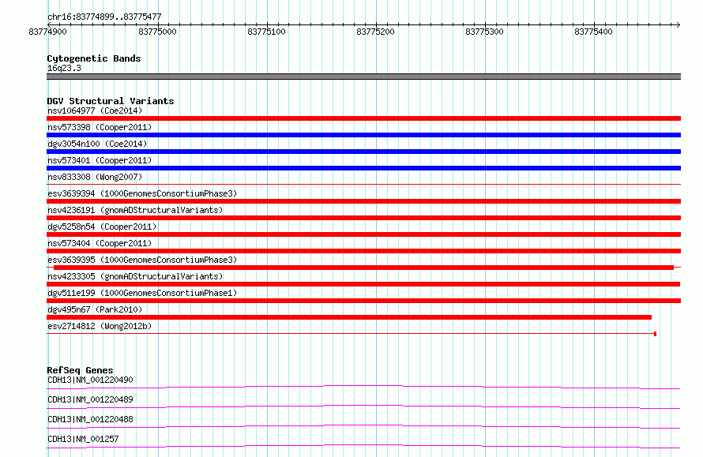Click ruler position 83775000
Screen dimensions: 703x457
tap(157, 32)
